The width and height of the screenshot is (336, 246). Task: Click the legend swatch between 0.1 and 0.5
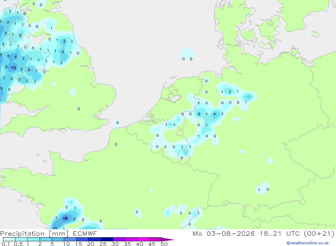click(9, 239)
